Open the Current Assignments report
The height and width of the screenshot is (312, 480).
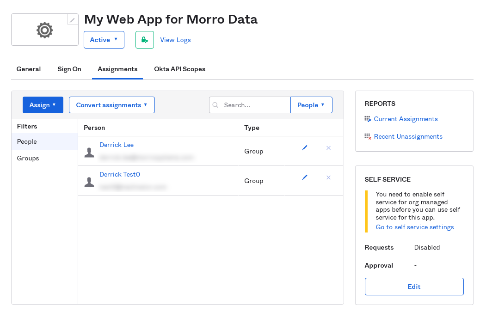pyautogui.click(x=406, y=119)
